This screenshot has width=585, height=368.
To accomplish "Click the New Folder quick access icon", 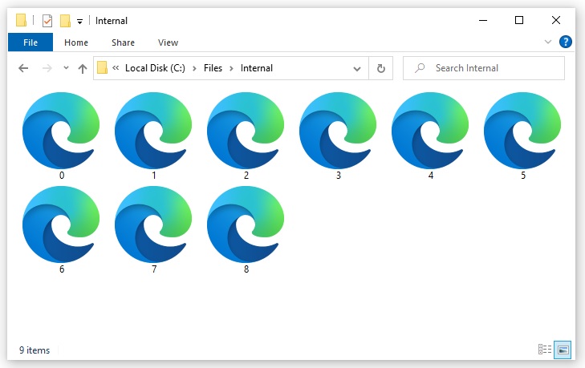I will click(65, 21).
